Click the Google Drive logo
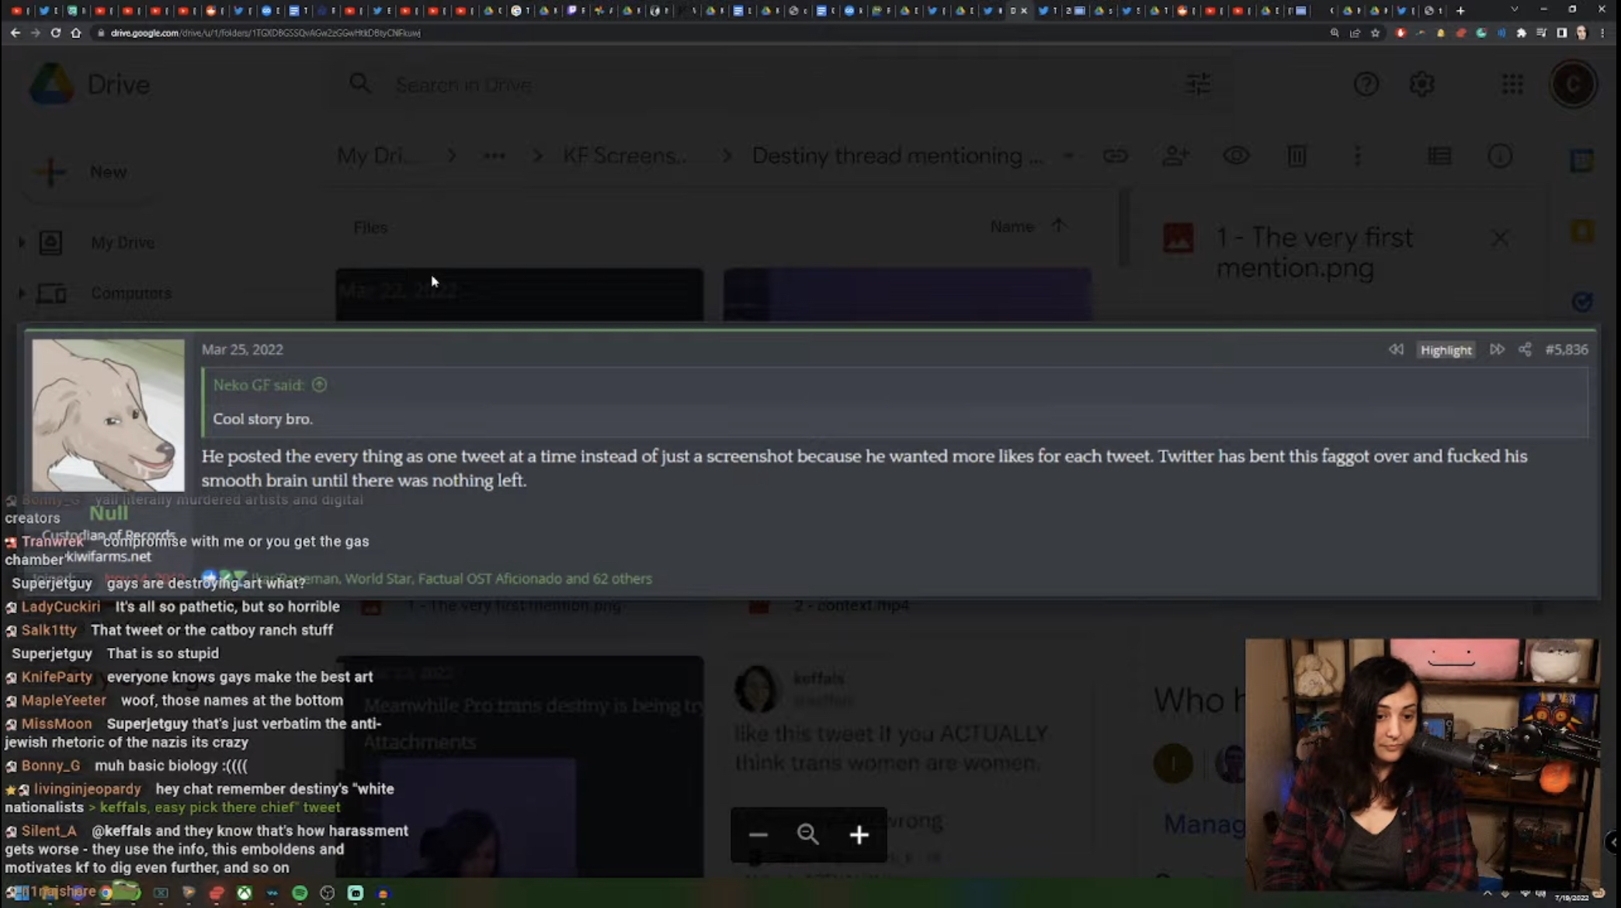Screen dimensions: 1621x908 (51, 84)
